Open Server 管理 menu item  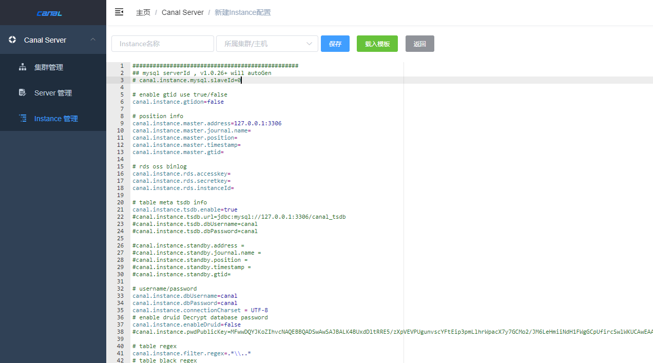coord(53,93)
